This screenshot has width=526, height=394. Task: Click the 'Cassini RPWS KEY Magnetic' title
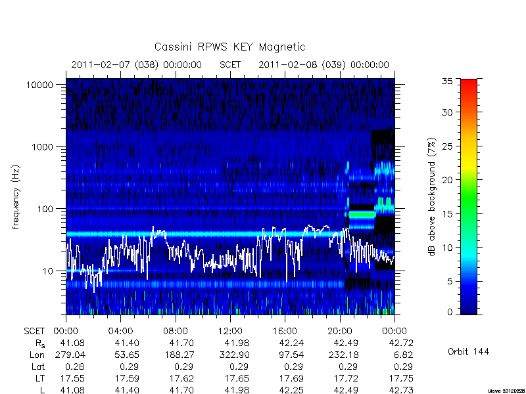tap(229, 47)
